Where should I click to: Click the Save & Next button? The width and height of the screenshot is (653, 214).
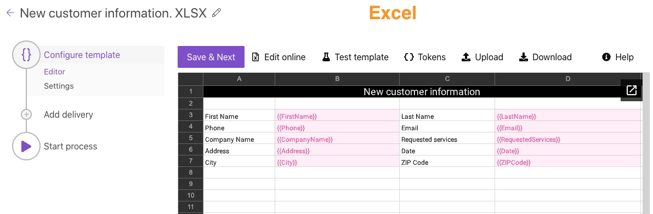211,57
